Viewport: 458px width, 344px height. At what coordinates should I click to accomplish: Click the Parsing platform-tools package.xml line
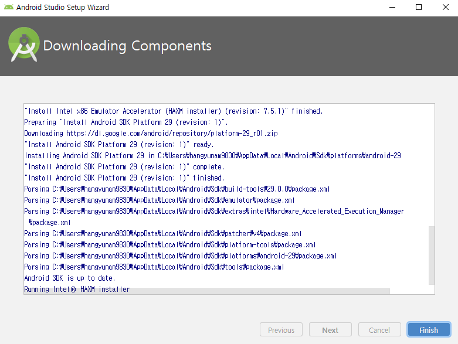pos(169,245)
